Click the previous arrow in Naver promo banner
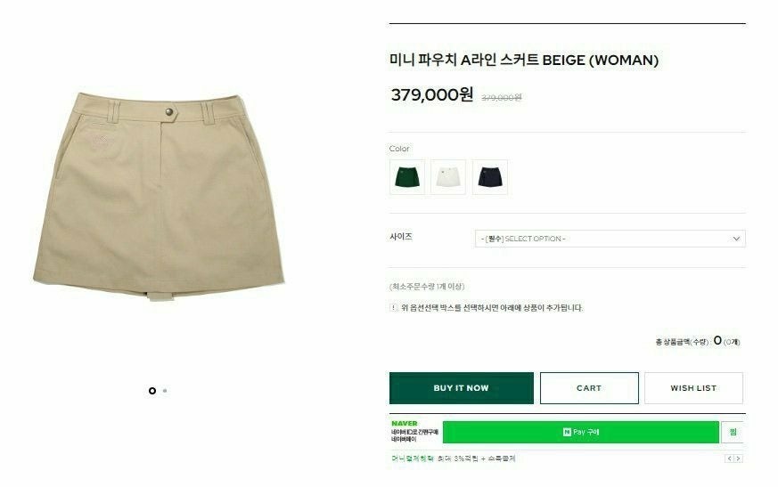 [x=729, y=459]
